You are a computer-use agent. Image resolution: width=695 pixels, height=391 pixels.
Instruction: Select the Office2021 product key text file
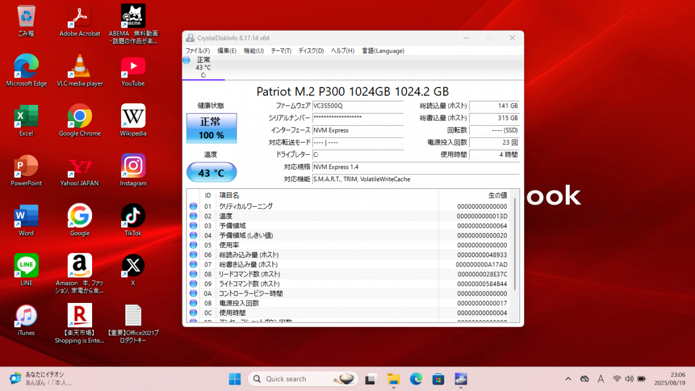[x=133, y=323]
